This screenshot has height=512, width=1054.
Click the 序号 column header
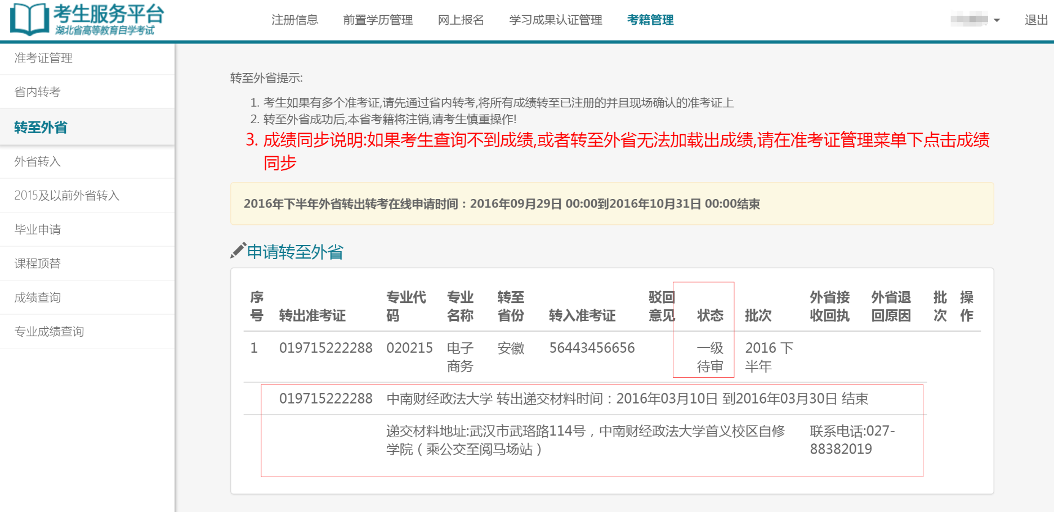click(x=257, y=306)
